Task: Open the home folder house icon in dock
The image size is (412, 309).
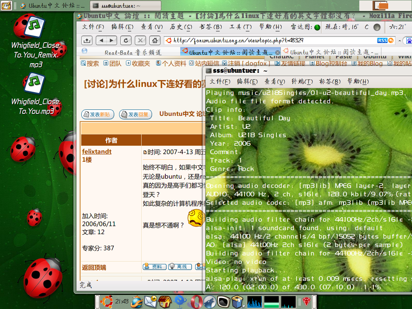Action: [165, 302]
